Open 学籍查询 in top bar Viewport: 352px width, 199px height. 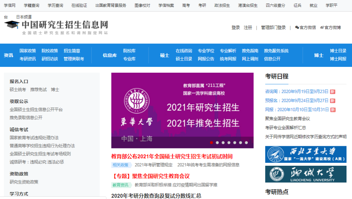click(x=31, y=6)
